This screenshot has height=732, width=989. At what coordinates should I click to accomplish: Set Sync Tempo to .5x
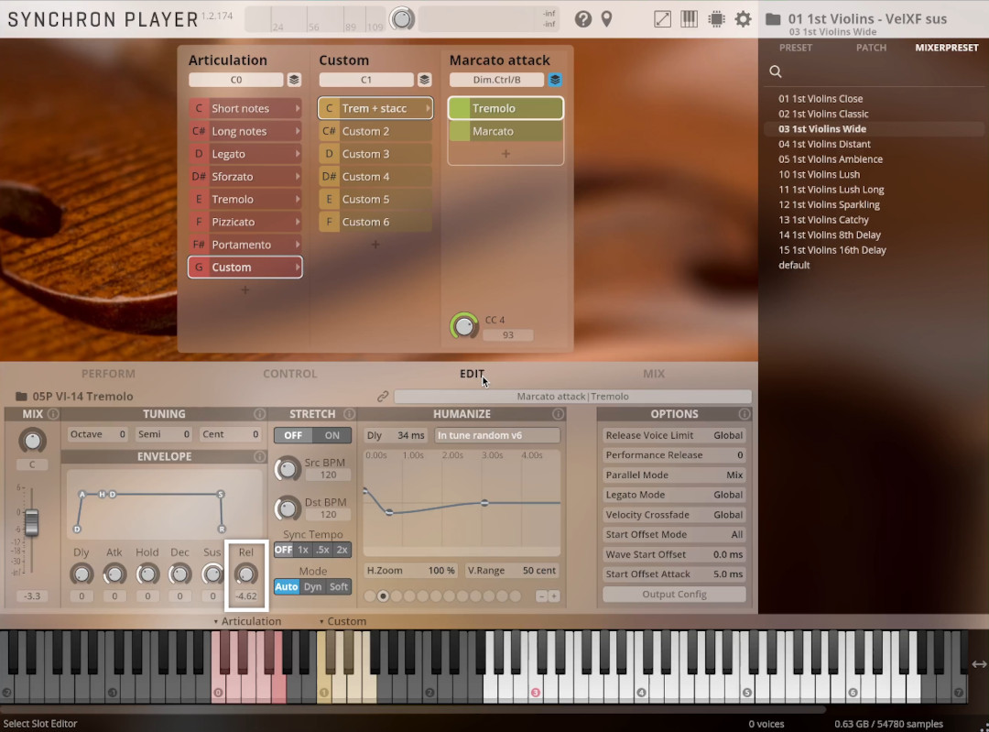tap(322, 550)
